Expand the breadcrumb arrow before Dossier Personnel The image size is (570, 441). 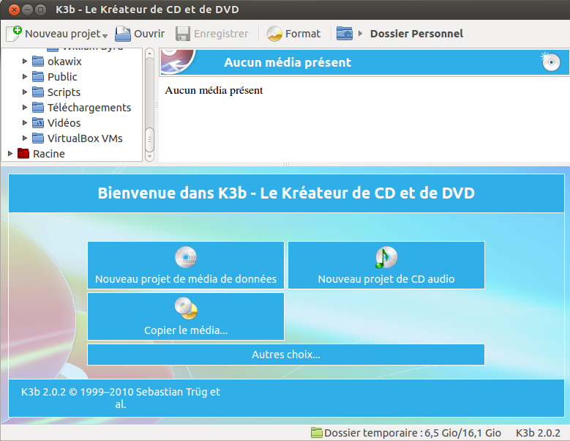pos(360,34)
